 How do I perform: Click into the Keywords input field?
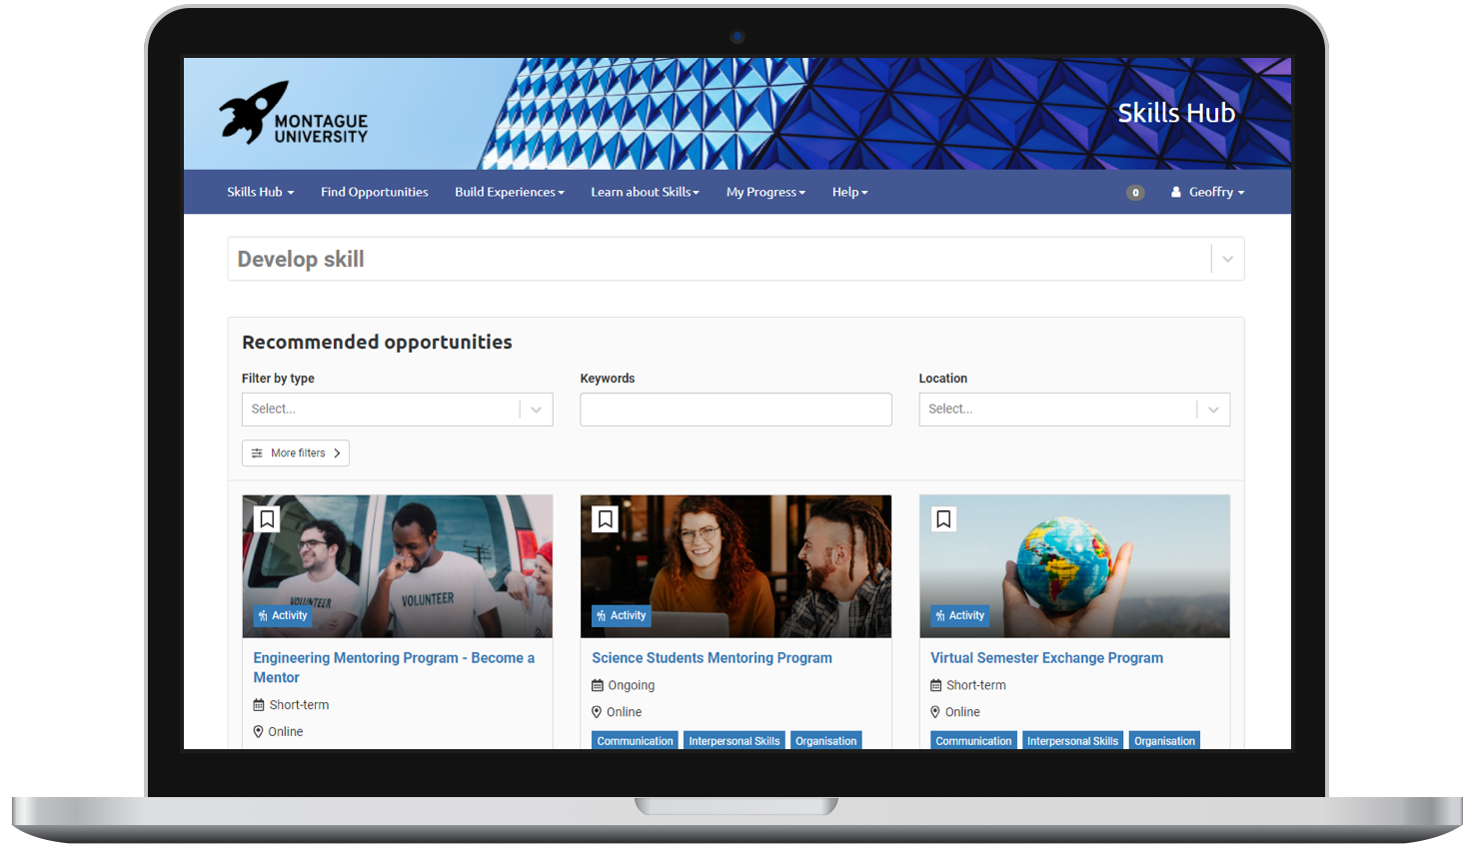point(735,410)
